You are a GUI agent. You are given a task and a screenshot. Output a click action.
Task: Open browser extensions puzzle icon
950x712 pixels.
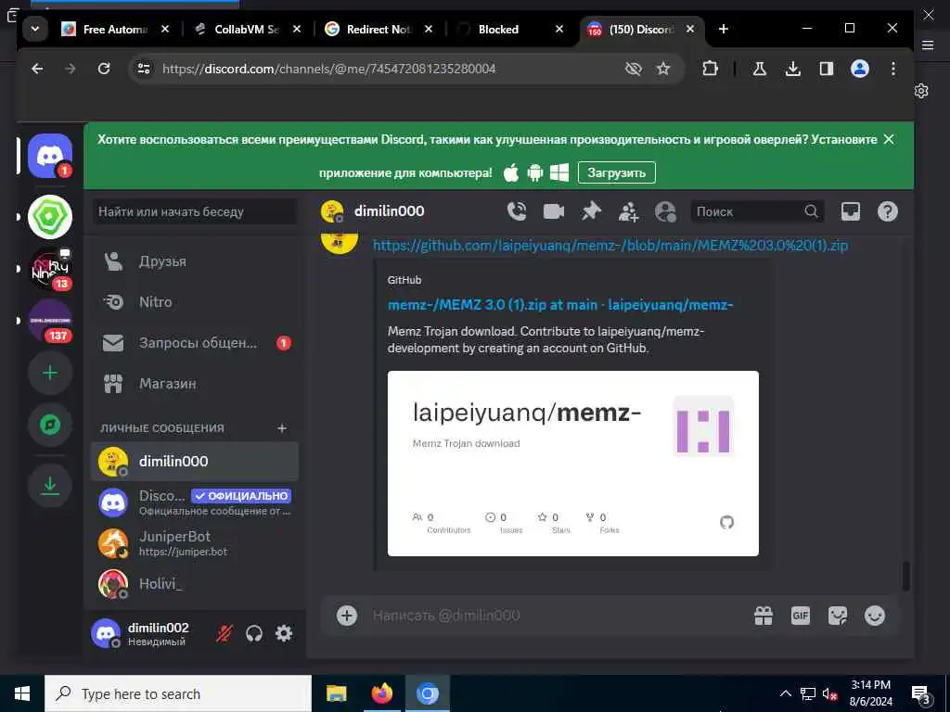point(710,69)
